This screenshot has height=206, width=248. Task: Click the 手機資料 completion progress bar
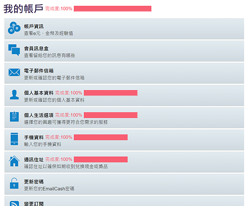click(101, 137)
